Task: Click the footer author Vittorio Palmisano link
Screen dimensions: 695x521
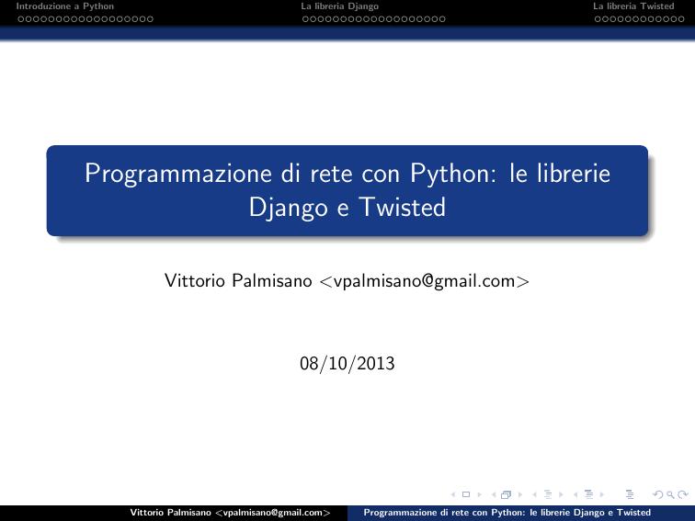Action: click(x=230, y=513)
